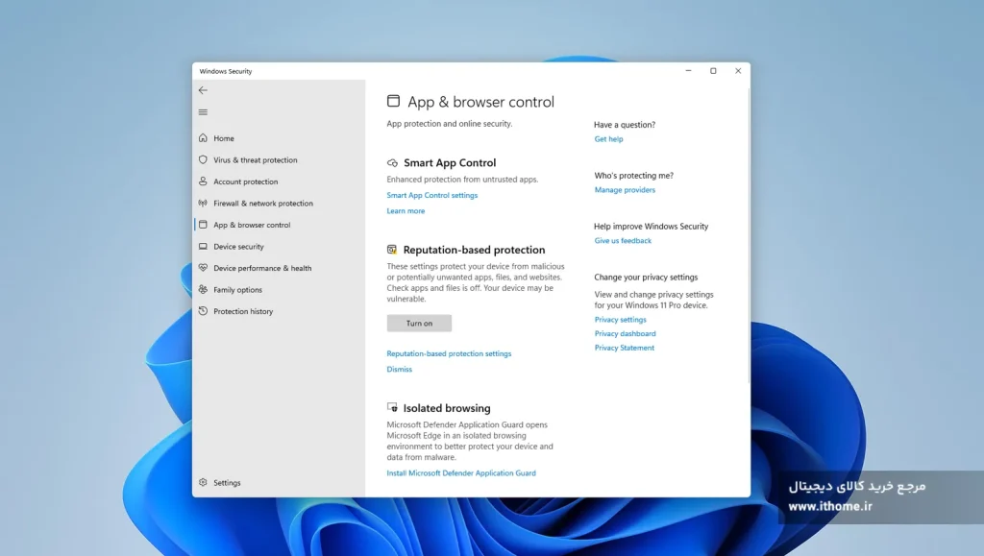Click the Virus & threat protection shield icon
984x556 pixels.
[203, 159]
